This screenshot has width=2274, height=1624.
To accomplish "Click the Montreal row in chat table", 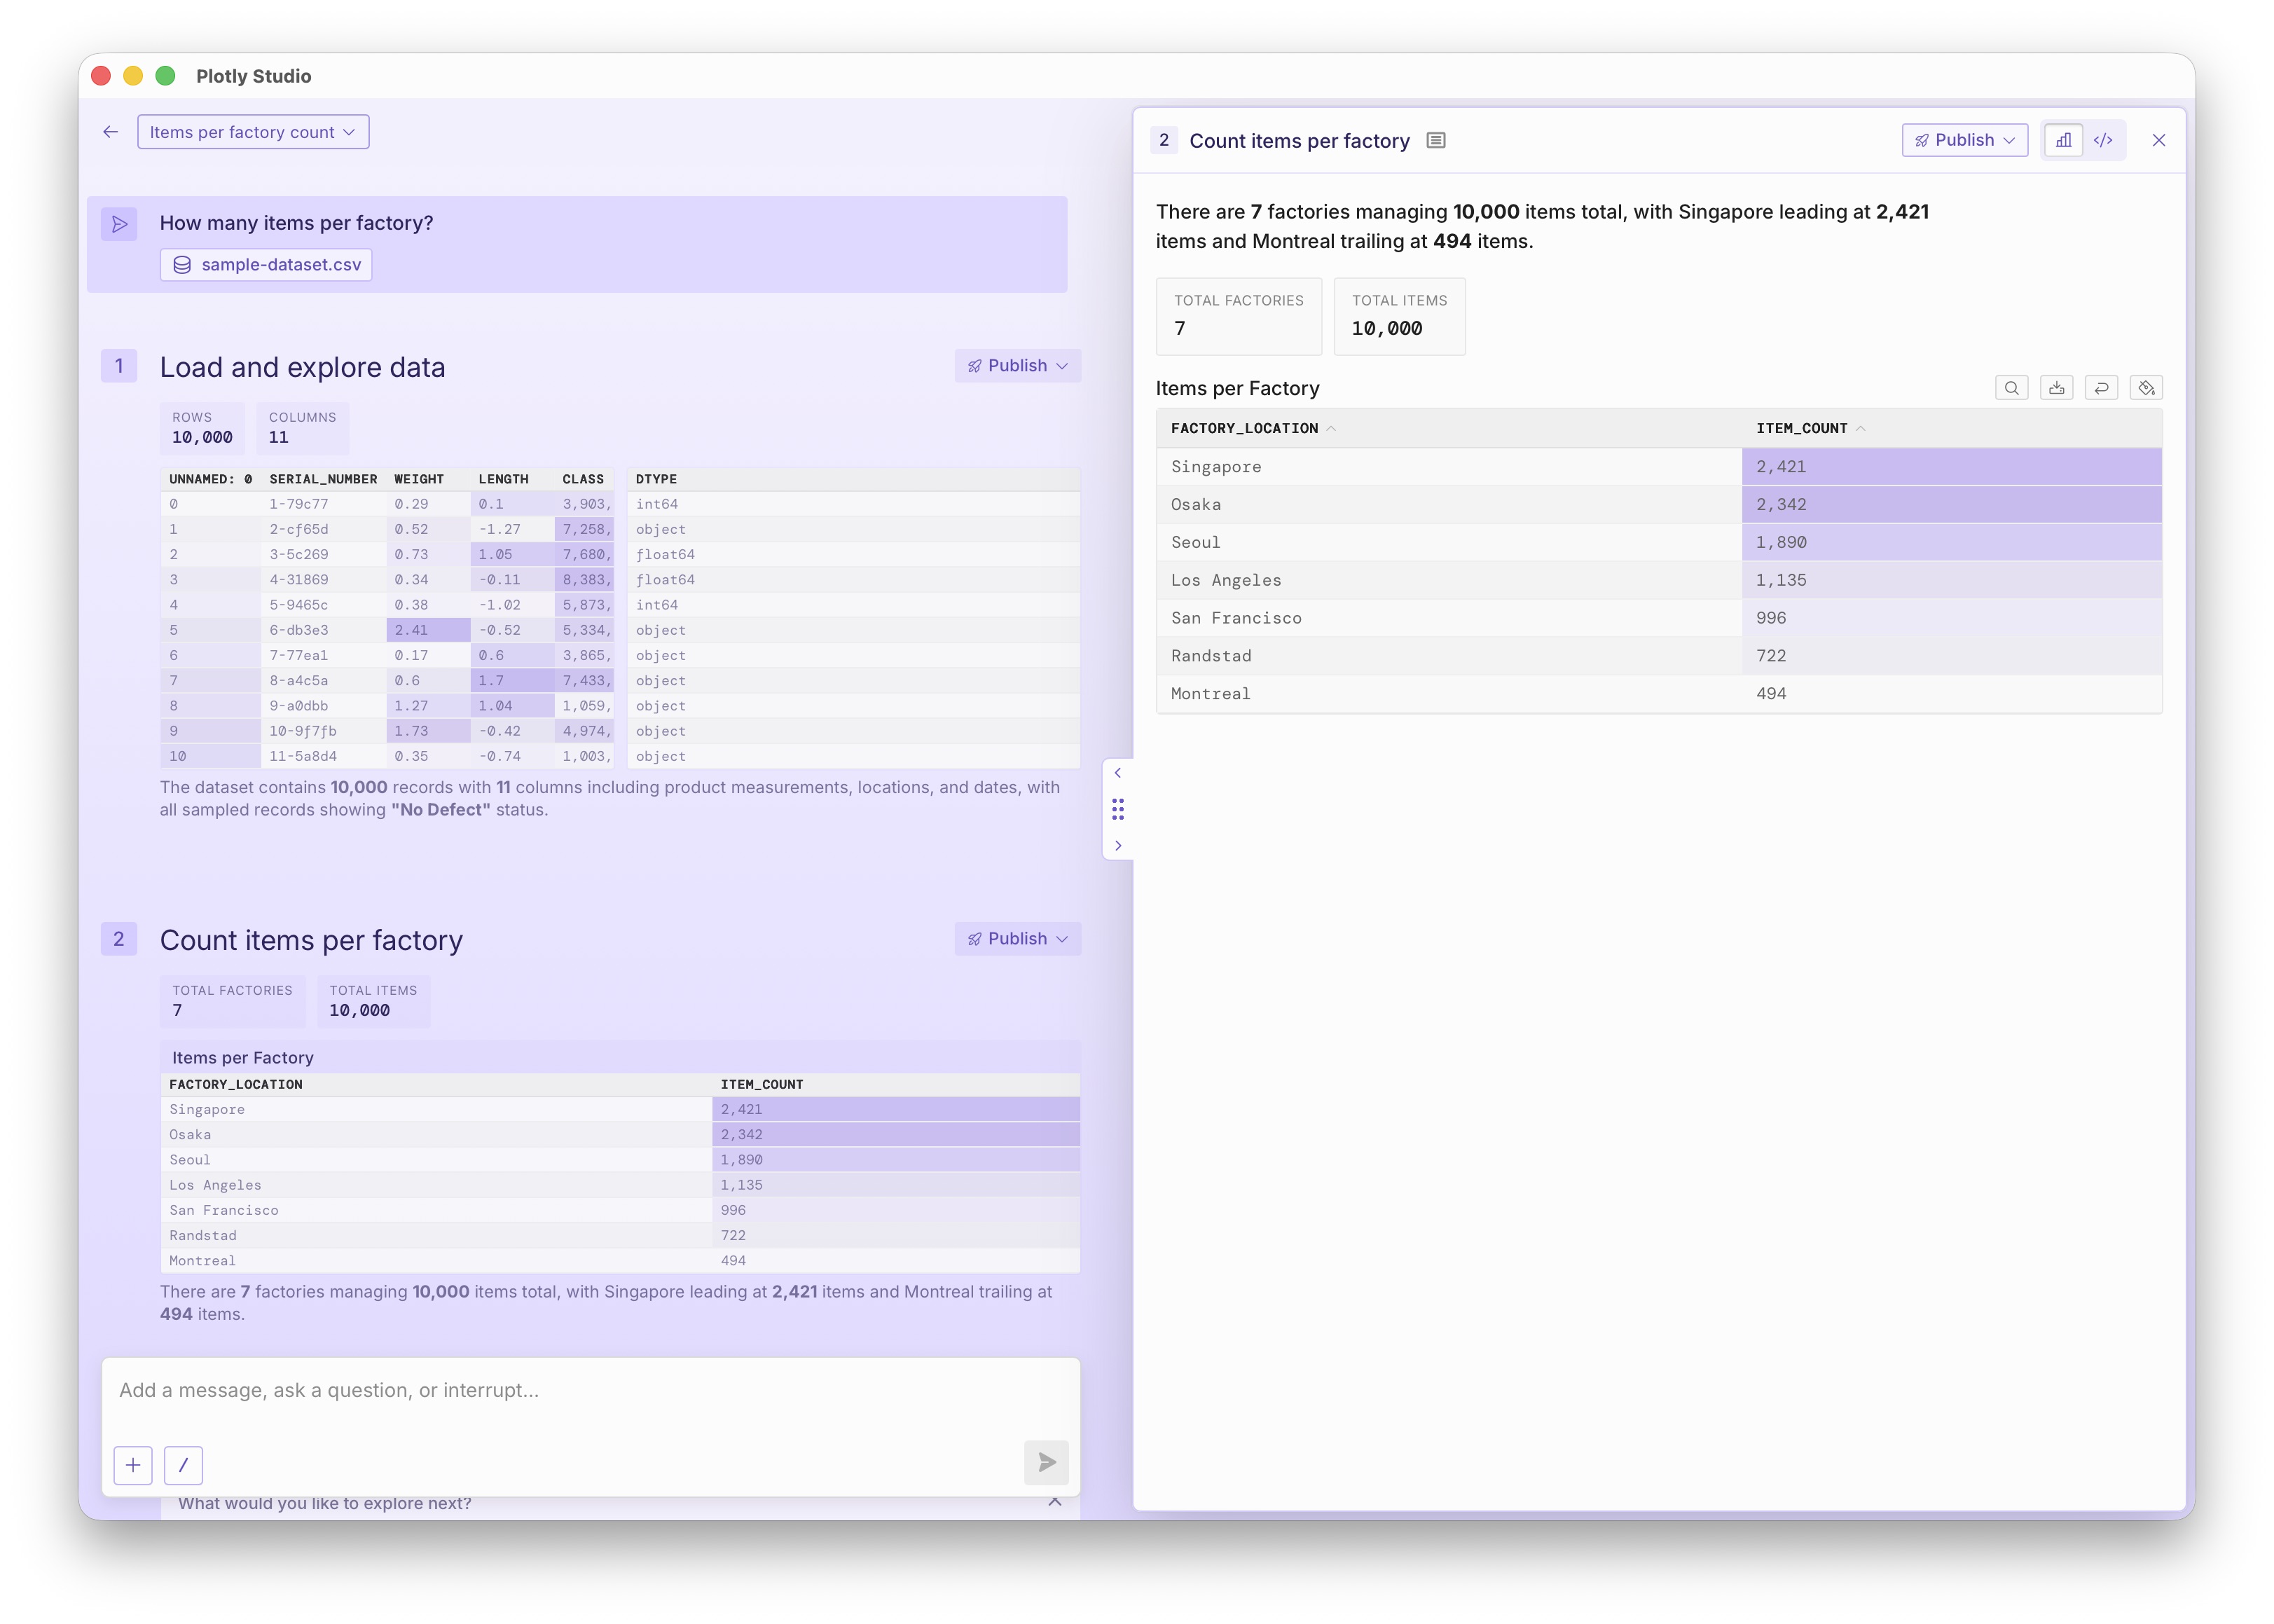I will [620, 1261].
